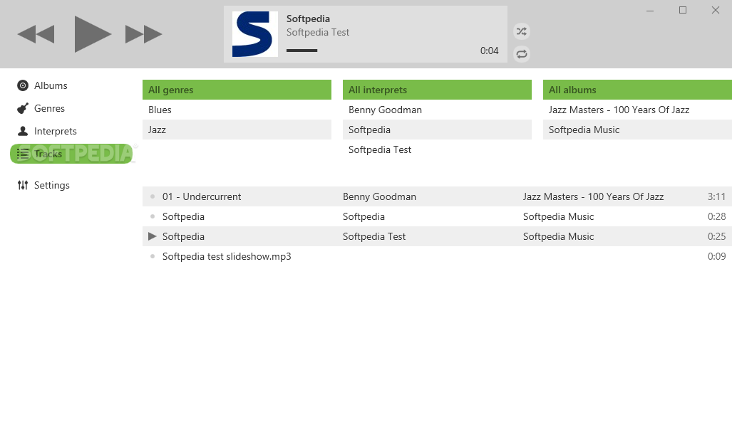Minimize the player window
This screenshot has height=427, width=732.
coord(650,10)
